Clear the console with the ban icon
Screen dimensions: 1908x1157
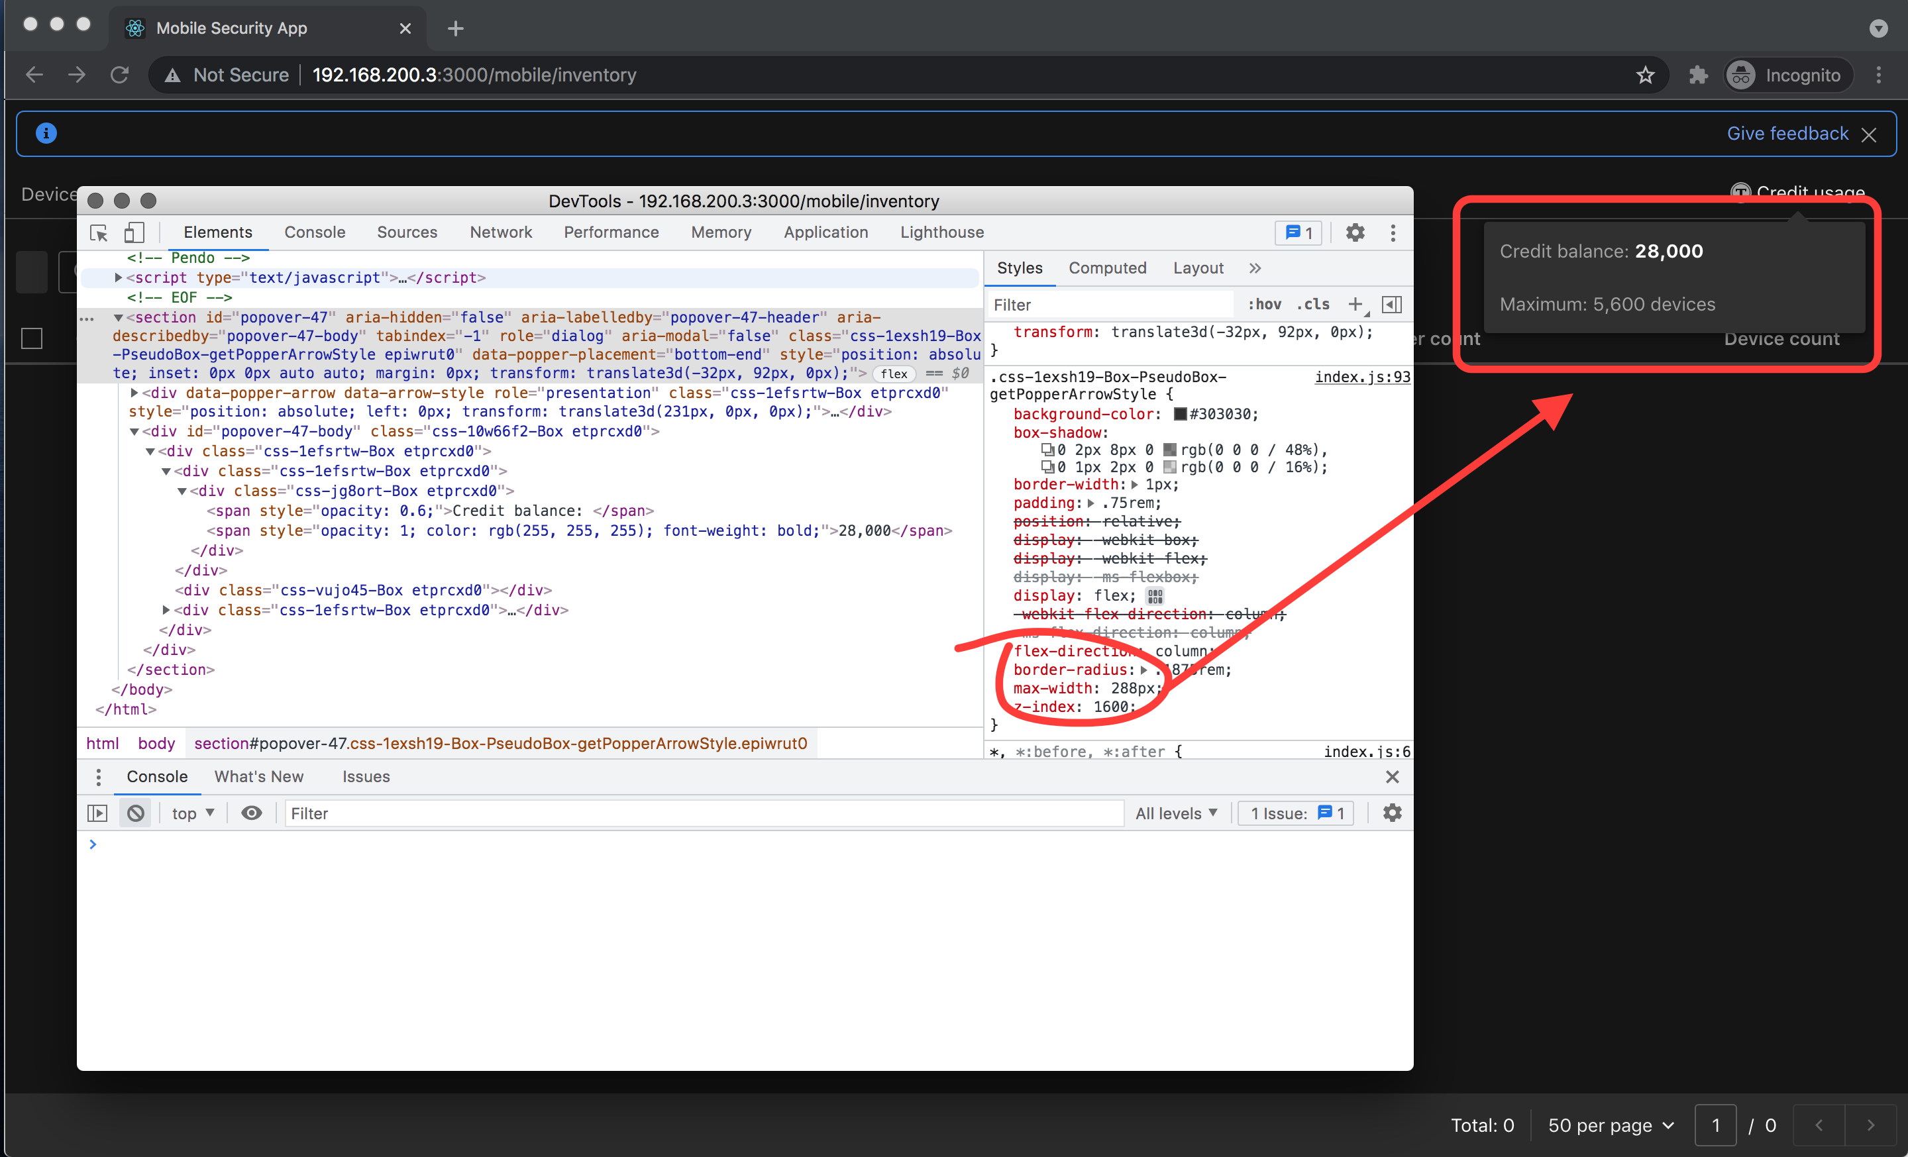pos(136,813)
